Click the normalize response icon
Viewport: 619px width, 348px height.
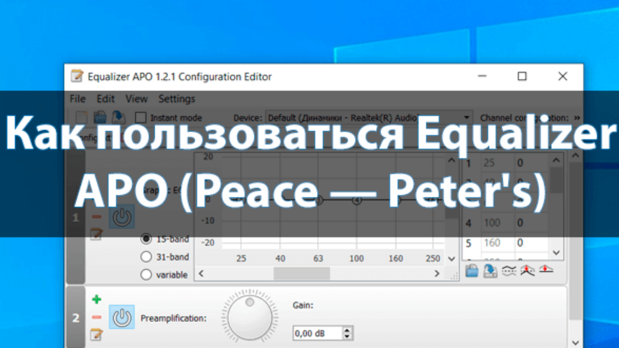tap(527, 271)
